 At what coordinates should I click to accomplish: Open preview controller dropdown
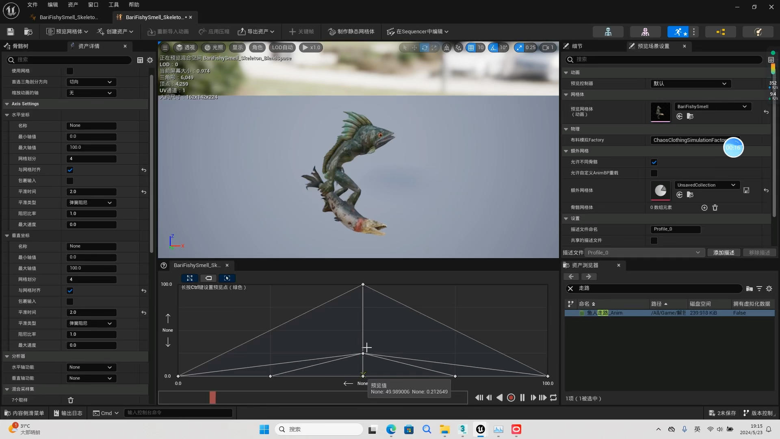691,84
